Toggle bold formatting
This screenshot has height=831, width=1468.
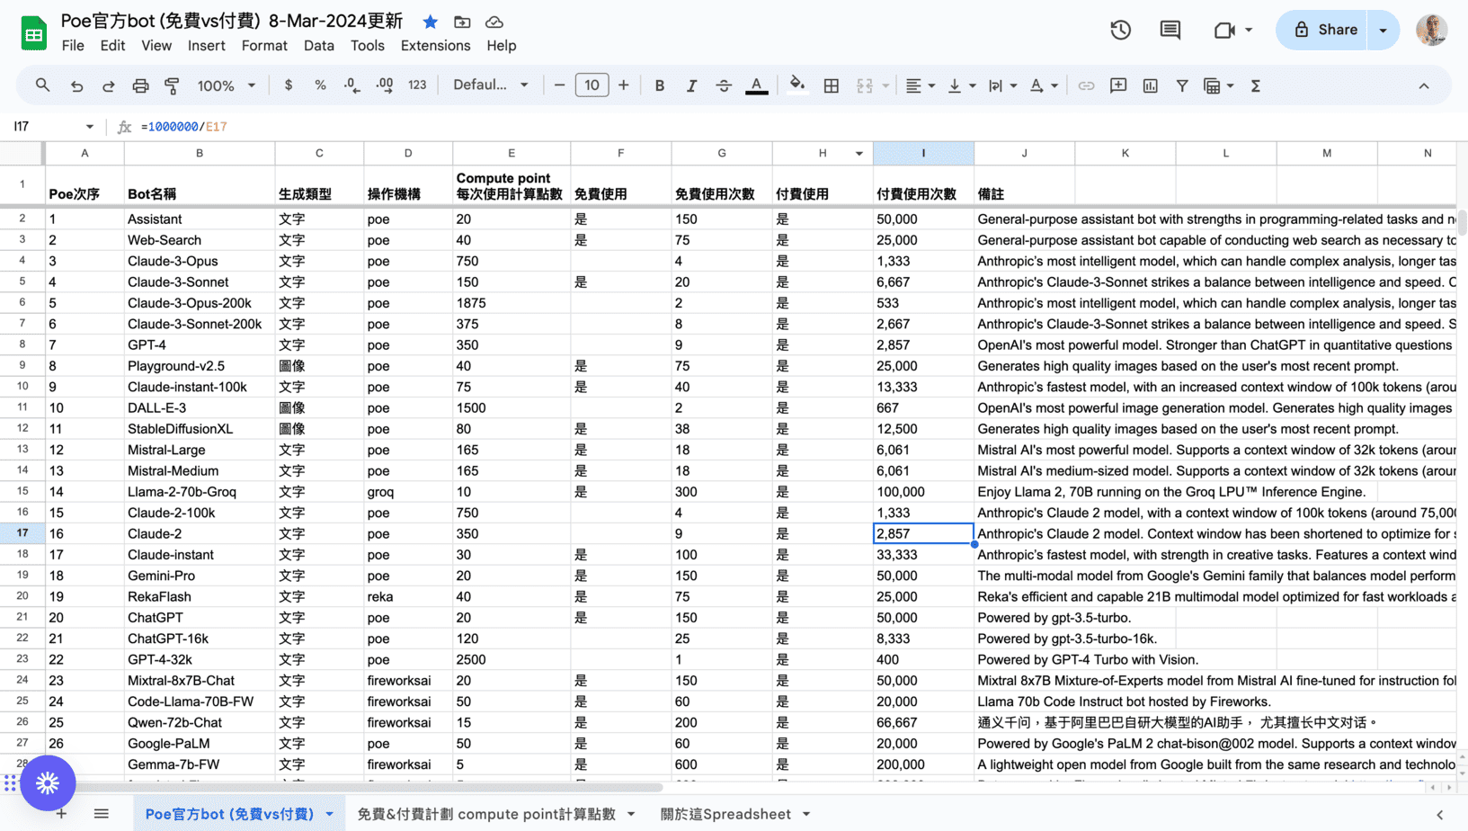(x=659, y=85)
